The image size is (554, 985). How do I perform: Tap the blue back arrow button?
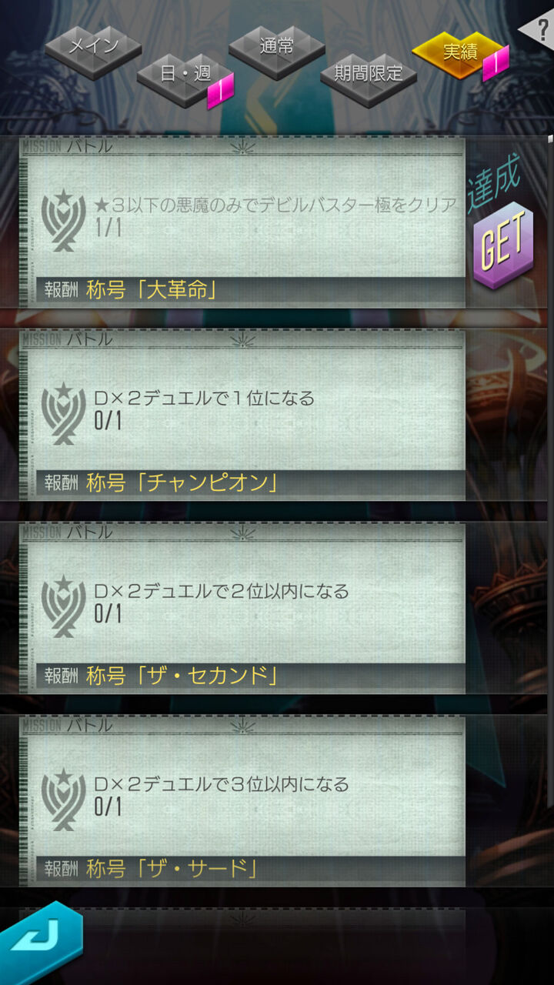click(40, 943)
